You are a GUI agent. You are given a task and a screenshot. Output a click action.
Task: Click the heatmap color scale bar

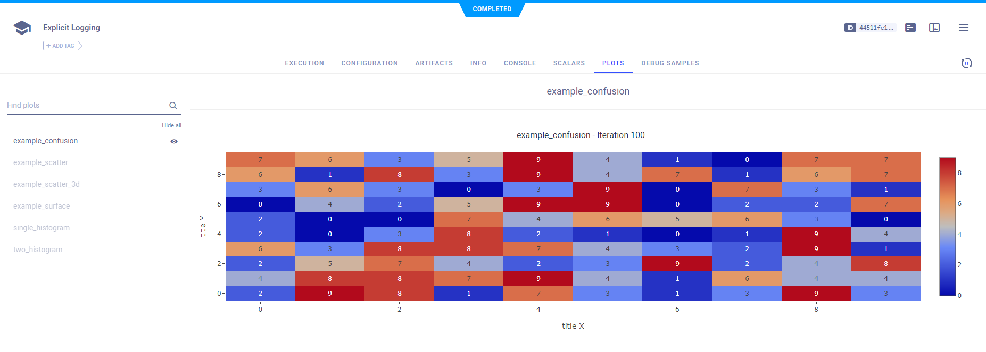point(947,226)
